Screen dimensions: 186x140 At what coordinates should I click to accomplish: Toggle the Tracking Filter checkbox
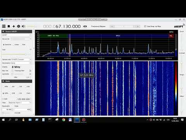tap(12, 71)
